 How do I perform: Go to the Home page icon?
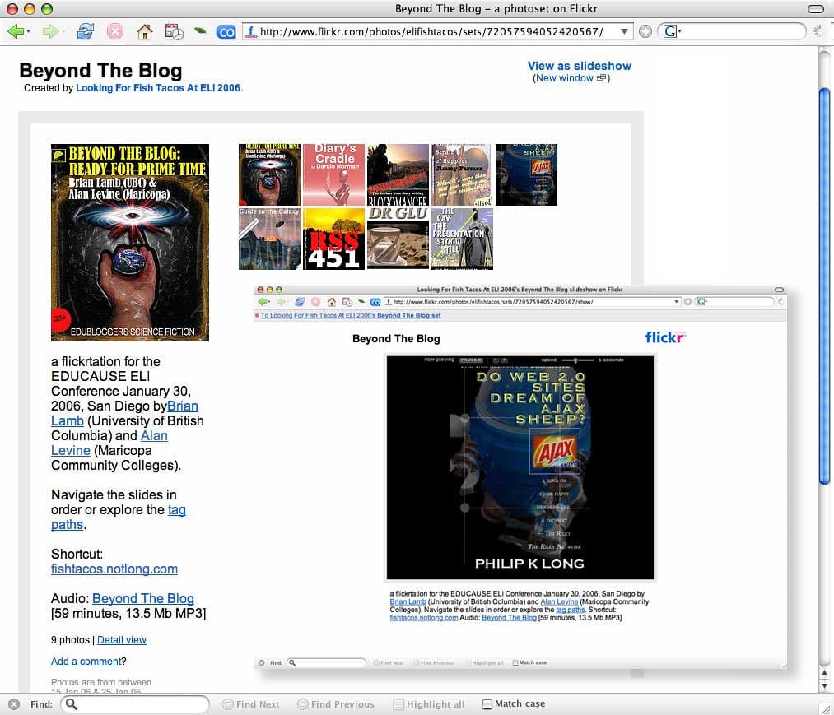coord(145,32)
